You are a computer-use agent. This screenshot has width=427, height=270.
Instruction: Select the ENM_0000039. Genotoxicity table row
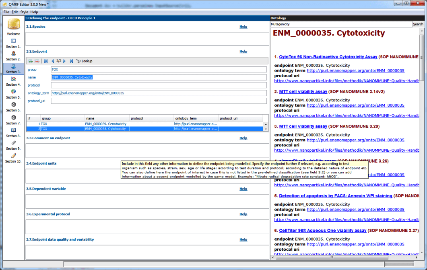(144, 124)
